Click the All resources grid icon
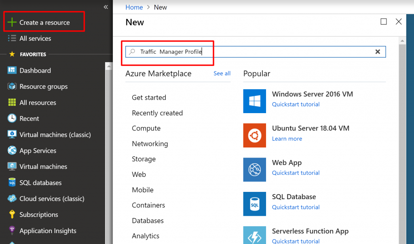Screen dimensions: 414x244 click(12, 102)
